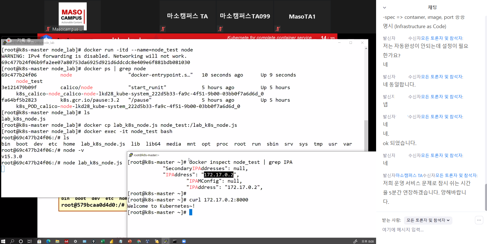This screenshot has width=487, height=244.
Task: Click the VirtualBox cube icon in taskbar
Action: [148, 241]
